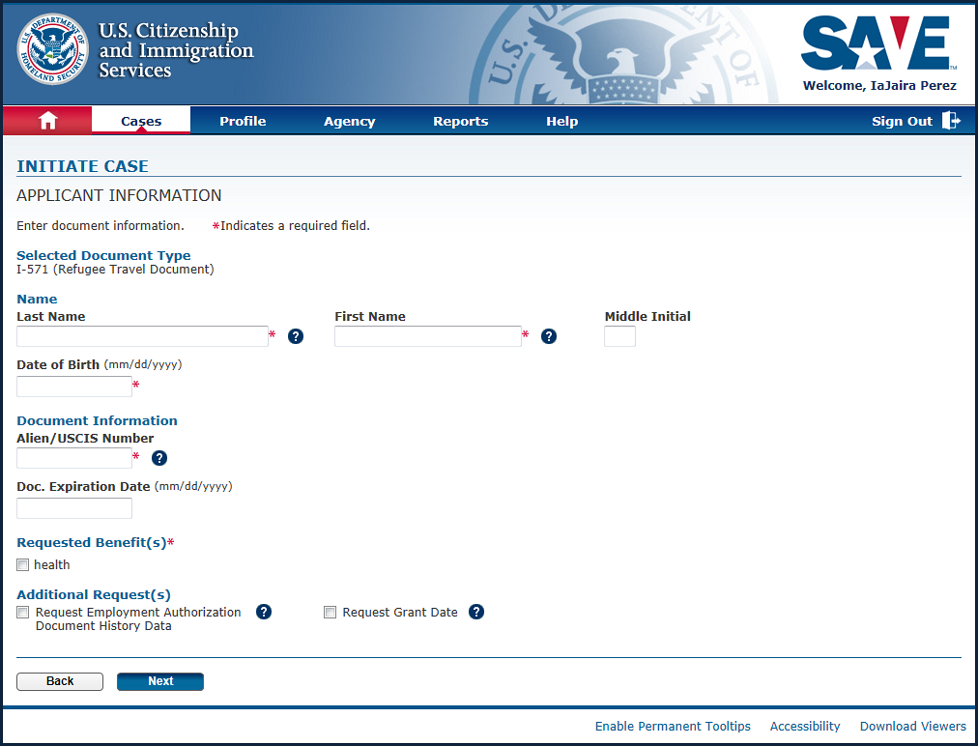Click Enable Permanent Tooltips link
The height and width of the screenshot is (746, 978).
673,727
